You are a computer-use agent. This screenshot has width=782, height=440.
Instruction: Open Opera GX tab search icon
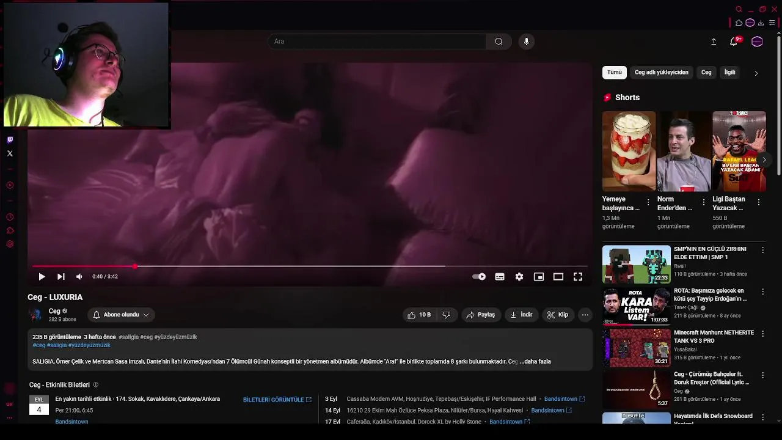point(739,9)
